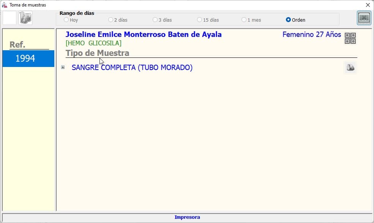Select SANGRE COMPLETA (TUBO MORADO) sample
This screenshot has height=223, width=374.
(132, 68)
